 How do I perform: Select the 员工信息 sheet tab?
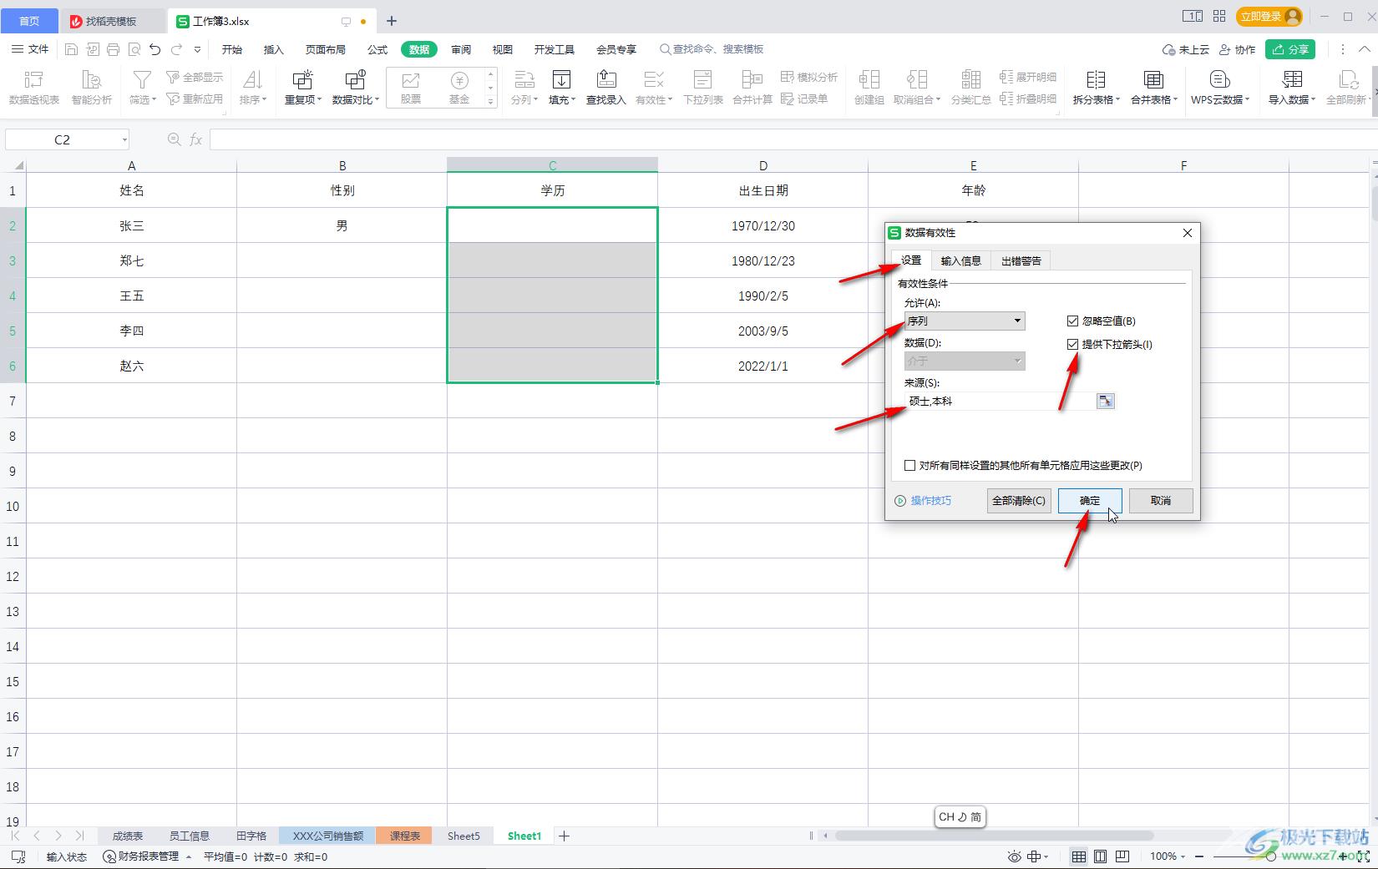pos(190,836)
